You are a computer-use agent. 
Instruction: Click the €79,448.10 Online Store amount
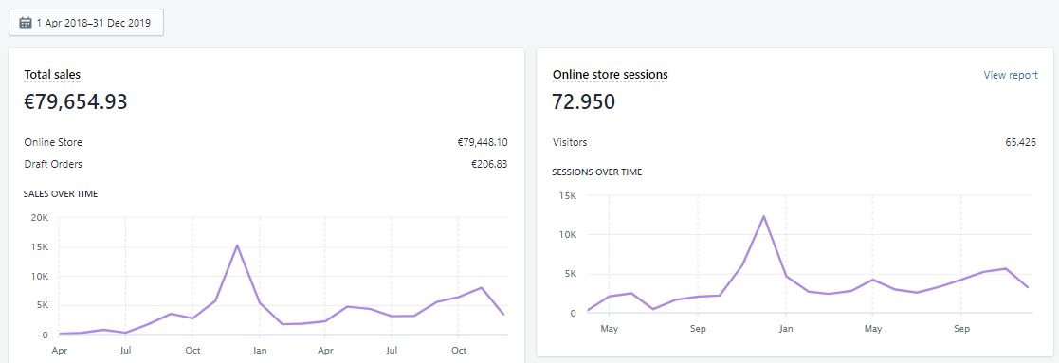click(x=483, y=142)
